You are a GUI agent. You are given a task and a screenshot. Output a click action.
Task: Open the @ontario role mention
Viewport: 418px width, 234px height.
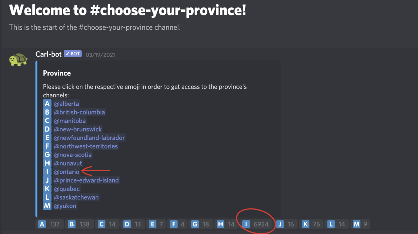67,172
